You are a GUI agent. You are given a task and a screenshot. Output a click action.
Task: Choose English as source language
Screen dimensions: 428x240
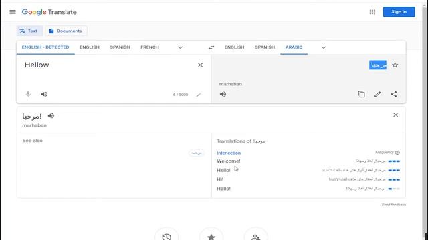(x=90, y=47)
